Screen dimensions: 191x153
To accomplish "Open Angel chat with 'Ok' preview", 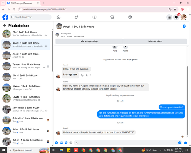I will (26, 55).
